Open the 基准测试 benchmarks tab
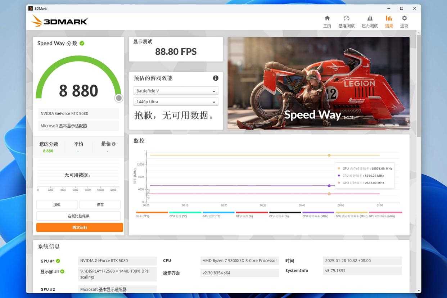 [346, 22]
